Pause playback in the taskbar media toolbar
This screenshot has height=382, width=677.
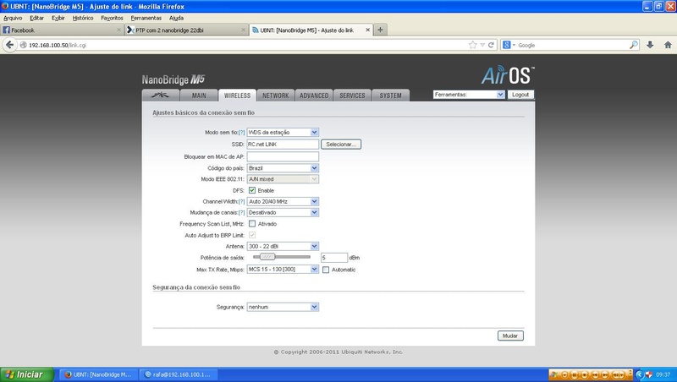575,374
